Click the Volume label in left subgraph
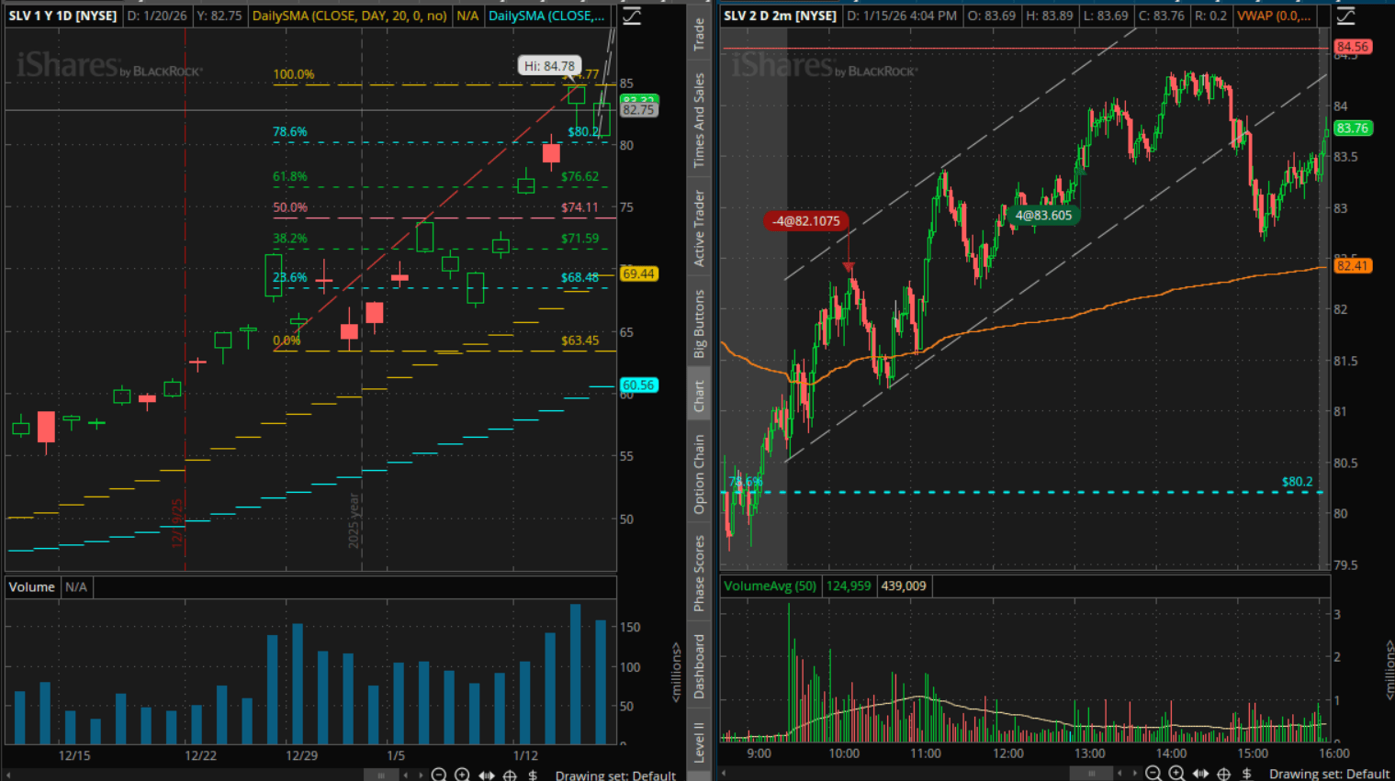1395x781 pixels. click(32, 586)
